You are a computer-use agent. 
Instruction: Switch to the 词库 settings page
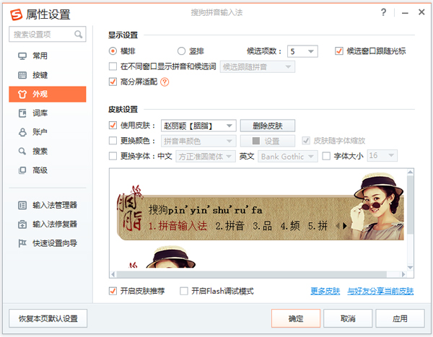[x=48, y=113]
